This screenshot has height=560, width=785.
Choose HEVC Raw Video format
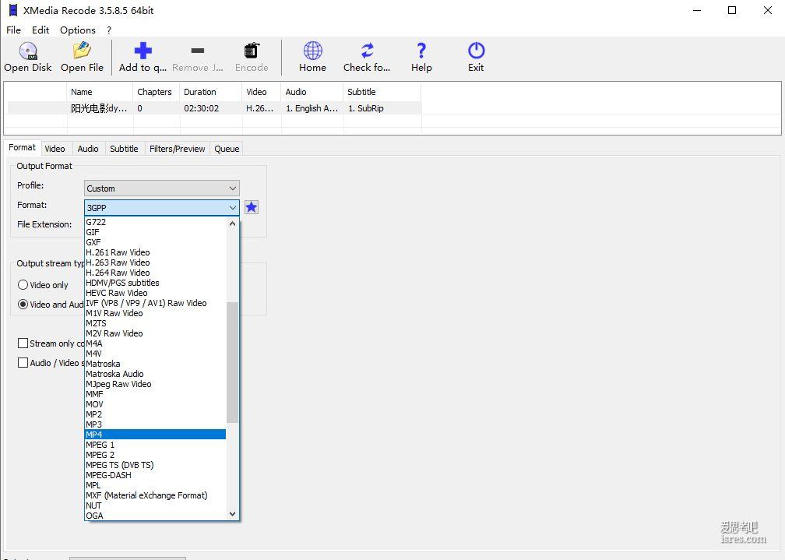tap(155, 293)
